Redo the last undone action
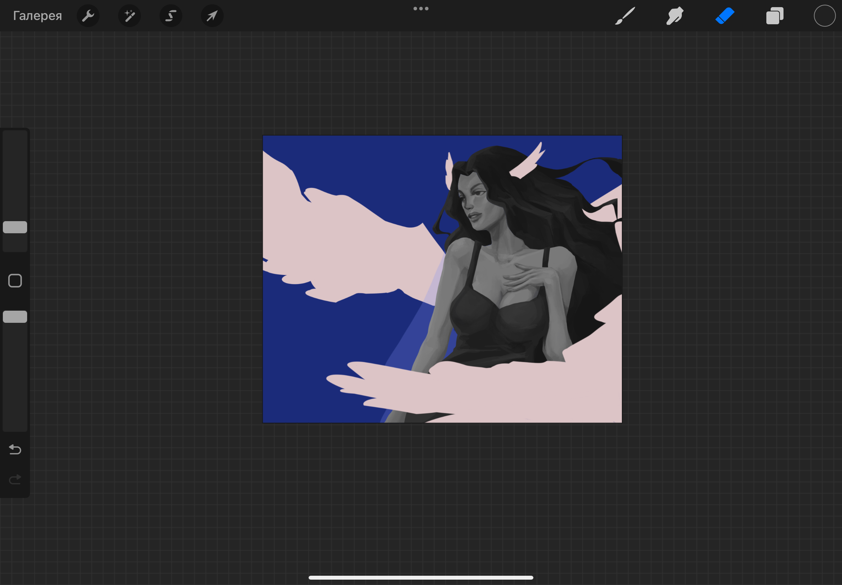The image size is (842, 585). pos(15,479)
